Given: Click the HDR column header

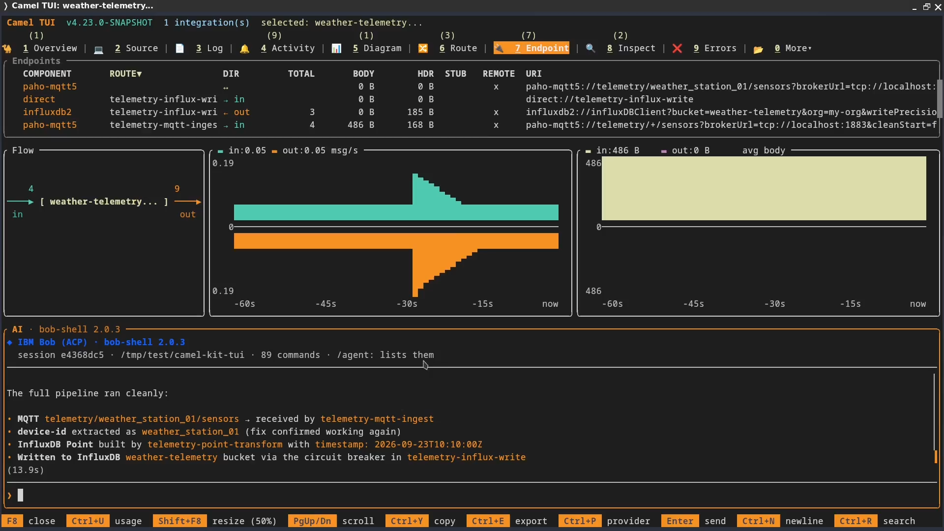Looking at the screenshot, I should click(426, 74).
